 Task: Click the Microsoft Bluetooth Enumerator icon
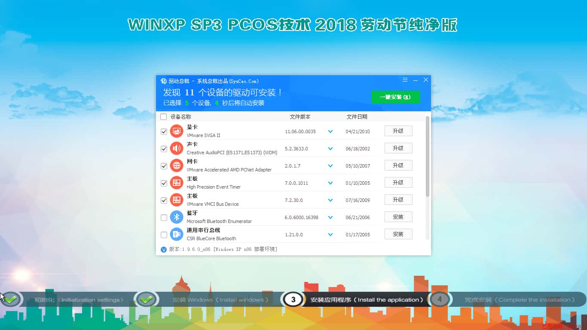pyautogui.click(x=176, y=217)
